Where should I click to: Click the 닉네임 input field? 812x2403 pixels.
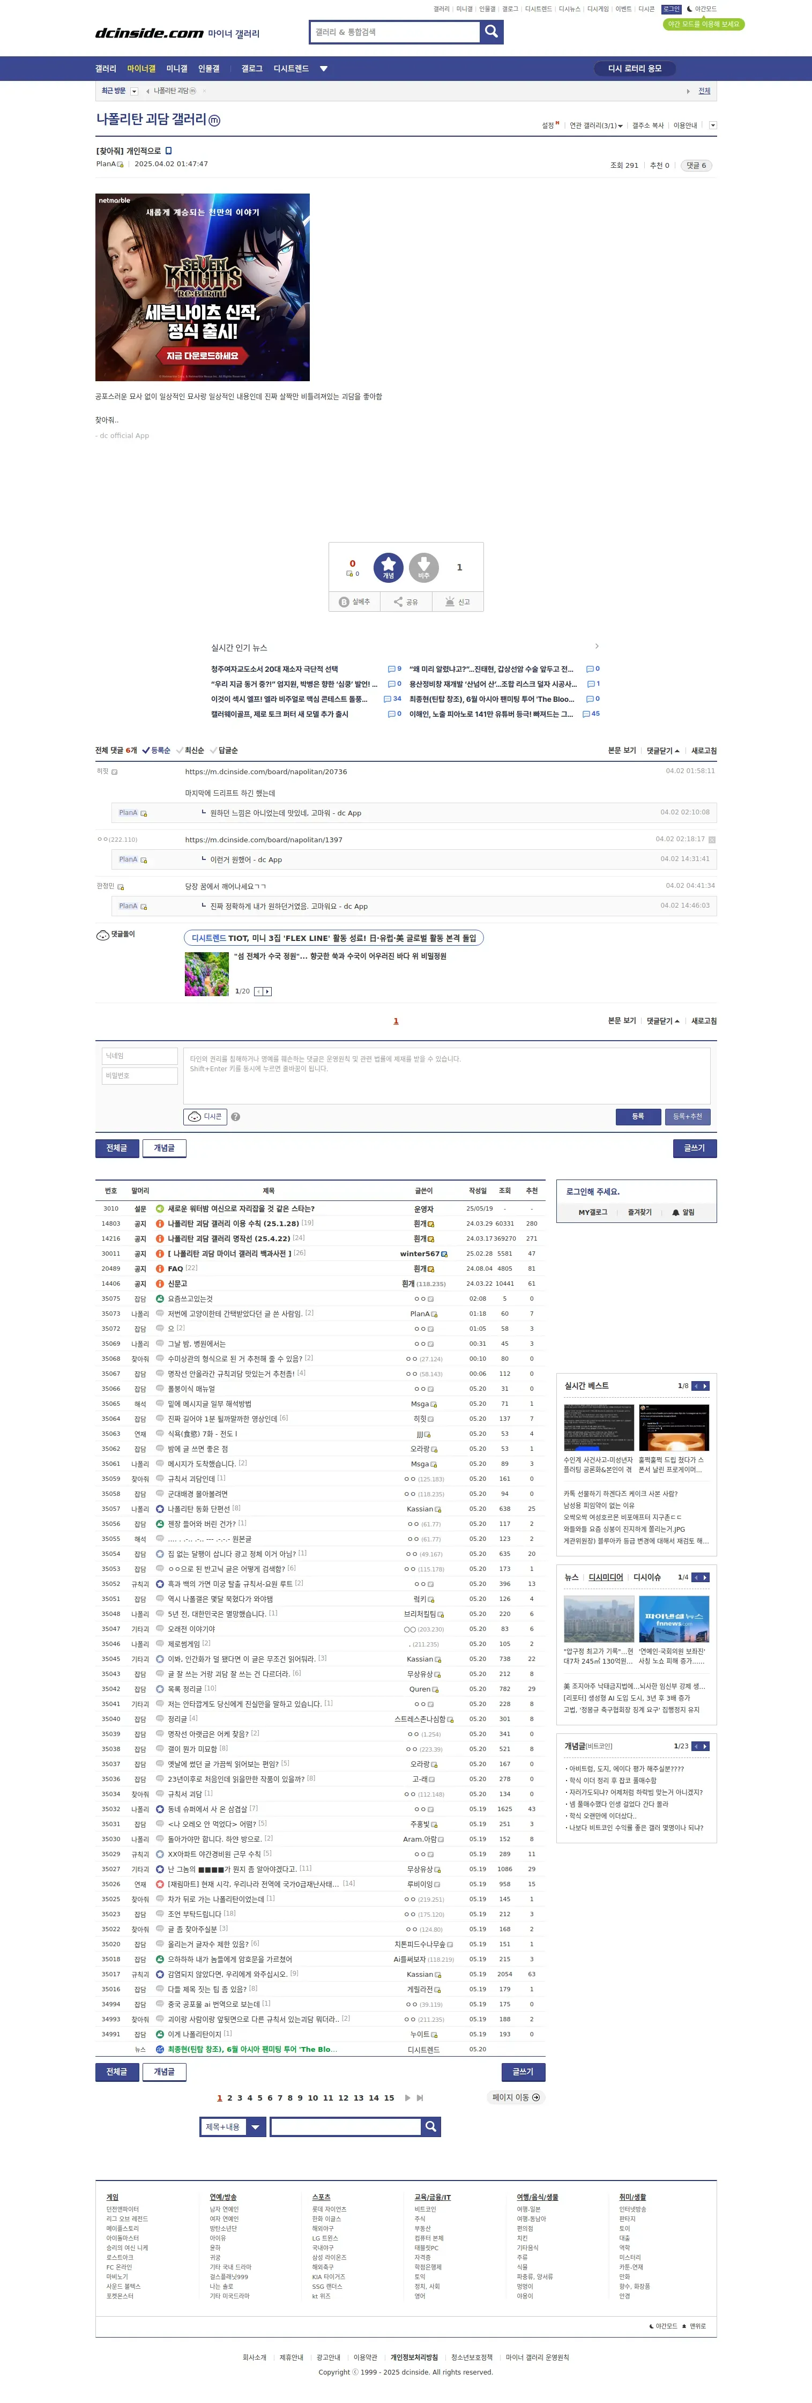140,1056
